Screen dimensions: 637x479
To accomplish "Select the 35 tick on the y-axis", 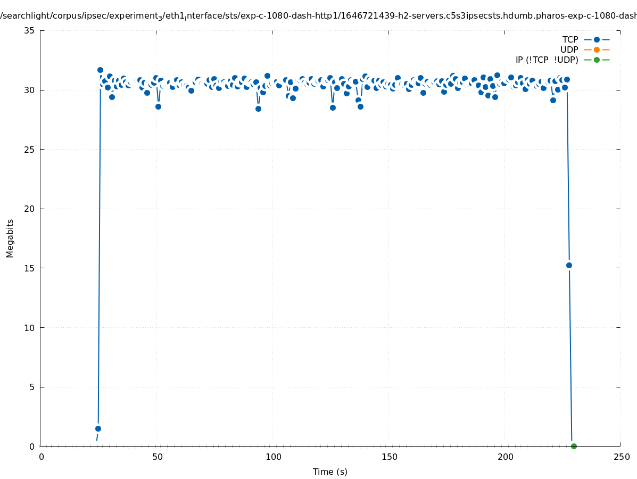I will tap(30, 30).
